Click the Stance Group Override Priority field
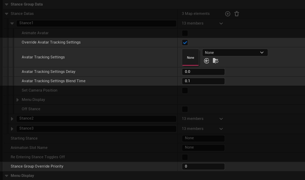This screenshot has height=180, width=305. 203,167
